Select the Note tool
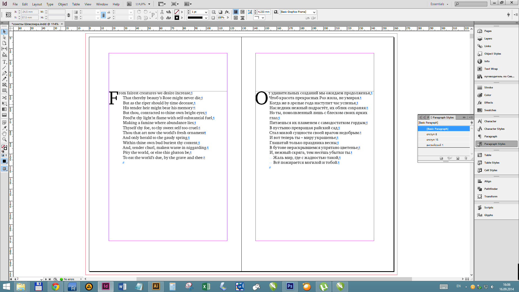Screen dimensions: 519x292 tap(4, 122)
